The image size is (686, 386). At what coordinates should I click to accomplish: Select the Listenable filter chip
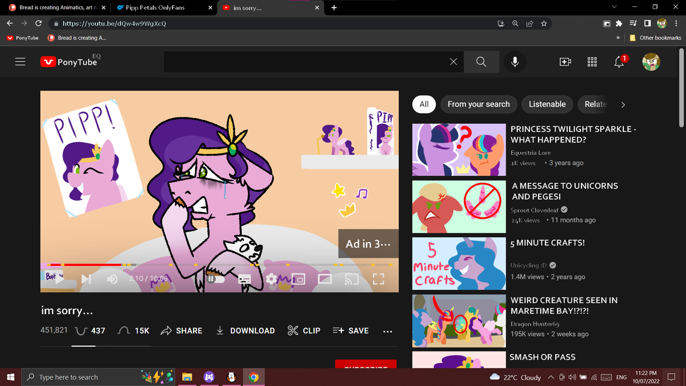(547, 105)
